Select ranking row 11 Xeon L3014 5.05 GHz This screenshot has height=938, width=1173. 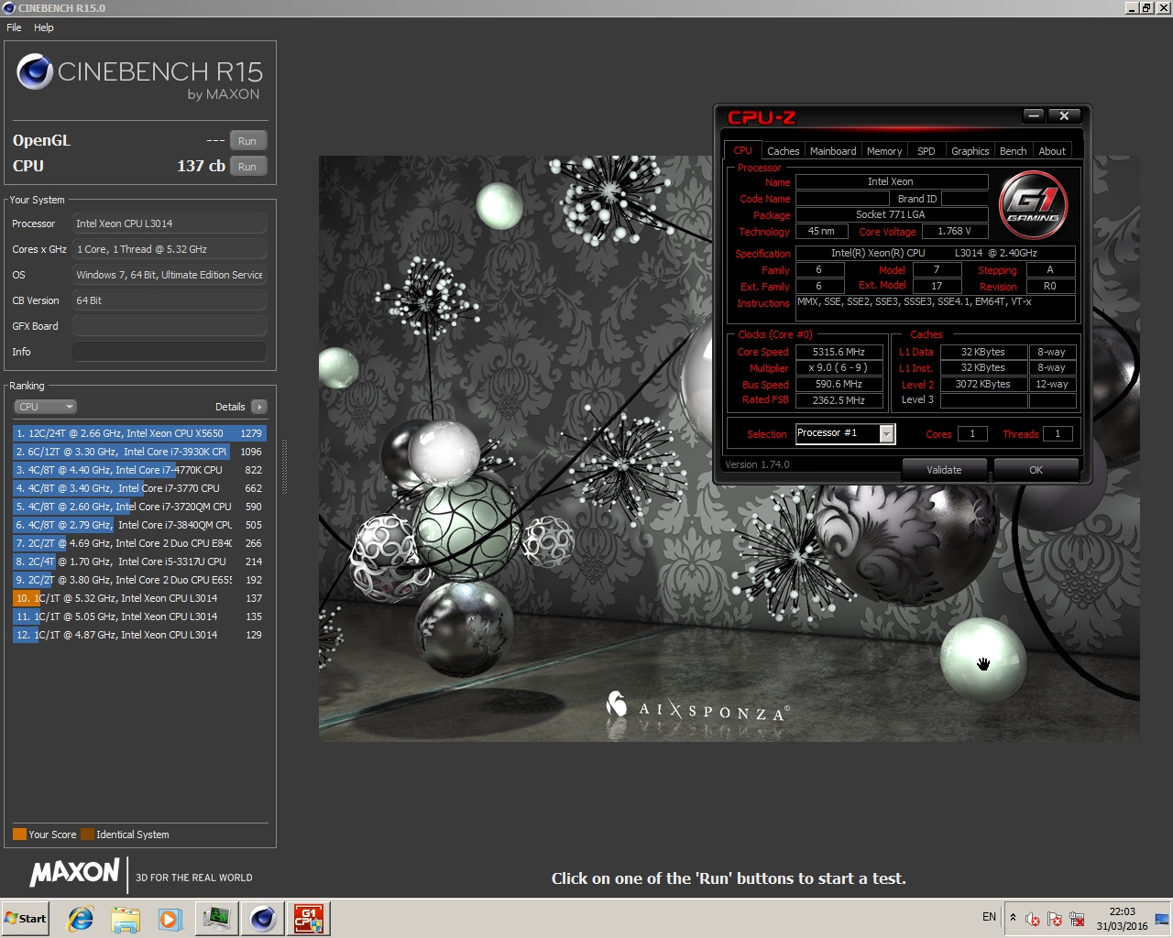(x=139, y=616)
